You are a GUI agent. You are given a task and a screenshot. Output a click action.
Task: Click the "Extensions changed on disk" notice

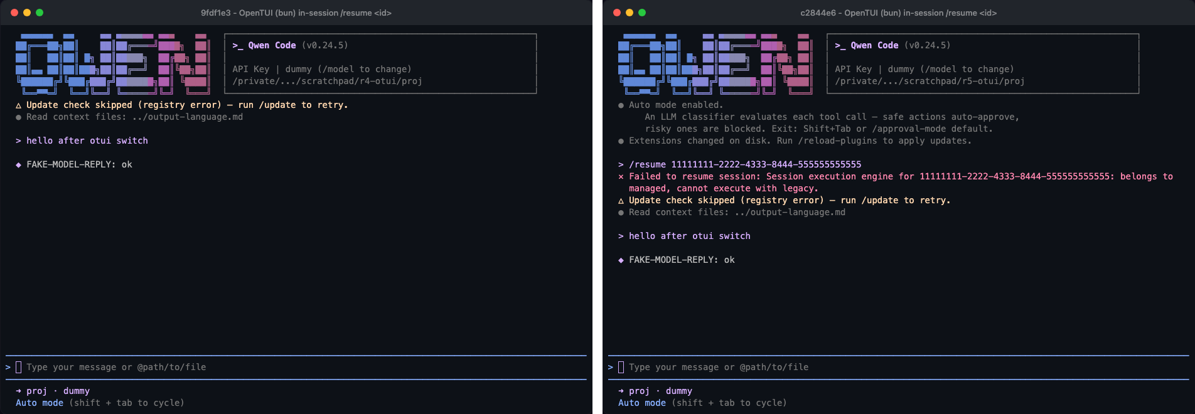(800, 141)
